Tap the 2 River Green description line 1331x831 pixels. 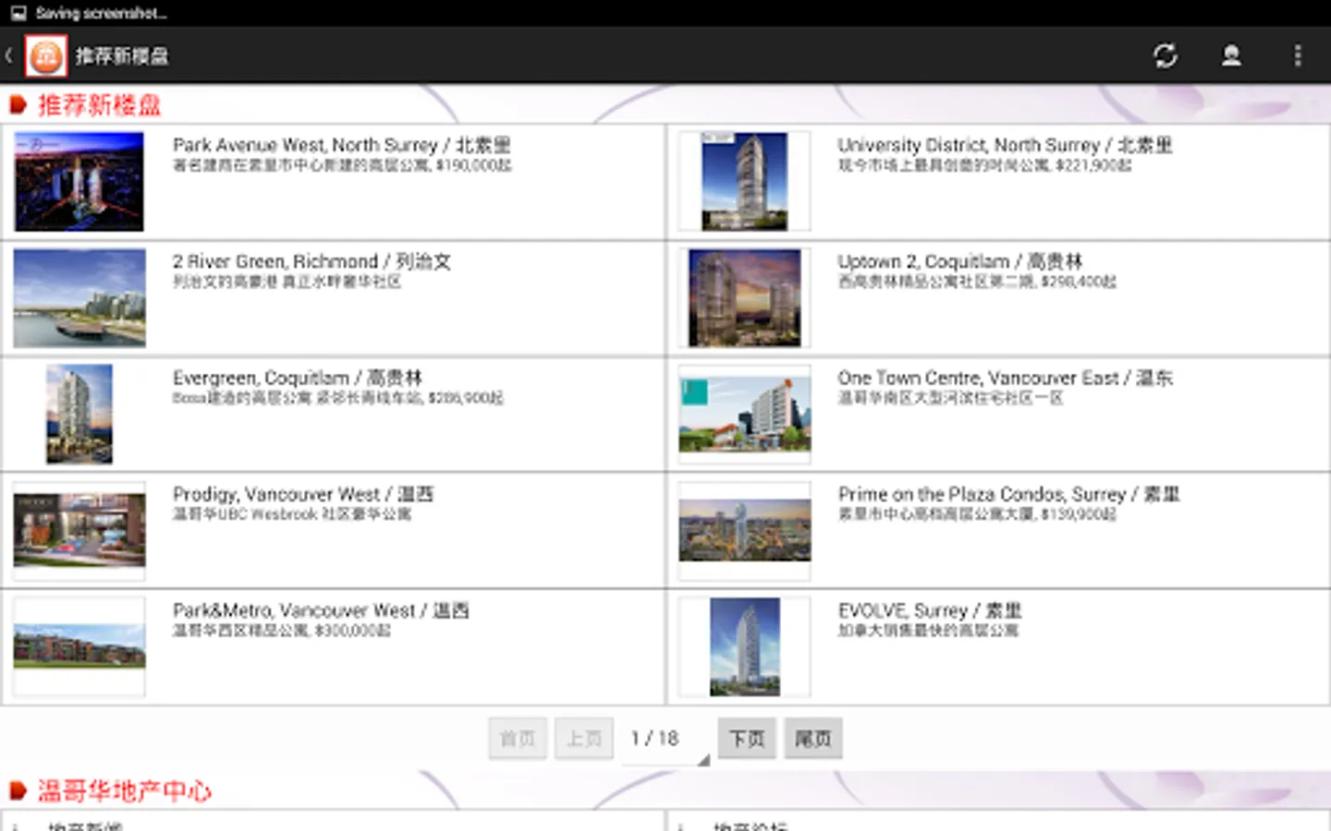pos(287,282)
